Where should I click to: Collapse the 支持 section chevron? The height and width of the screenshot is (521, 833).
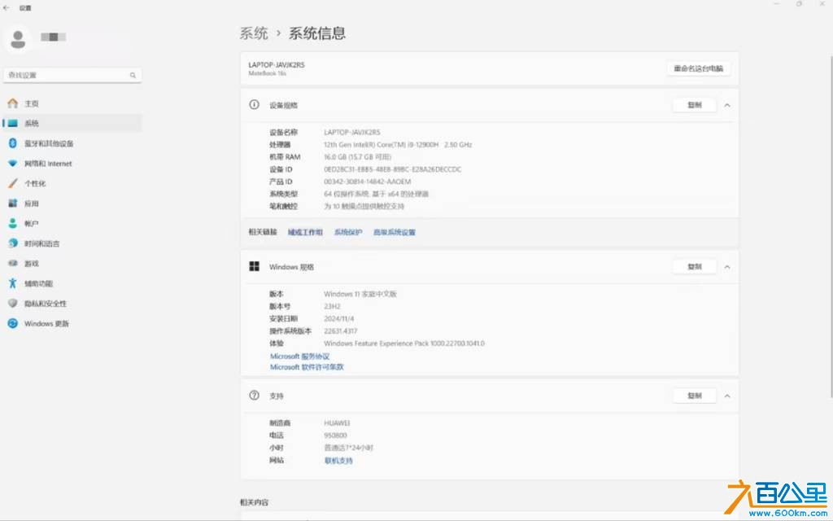pos(727,396)
